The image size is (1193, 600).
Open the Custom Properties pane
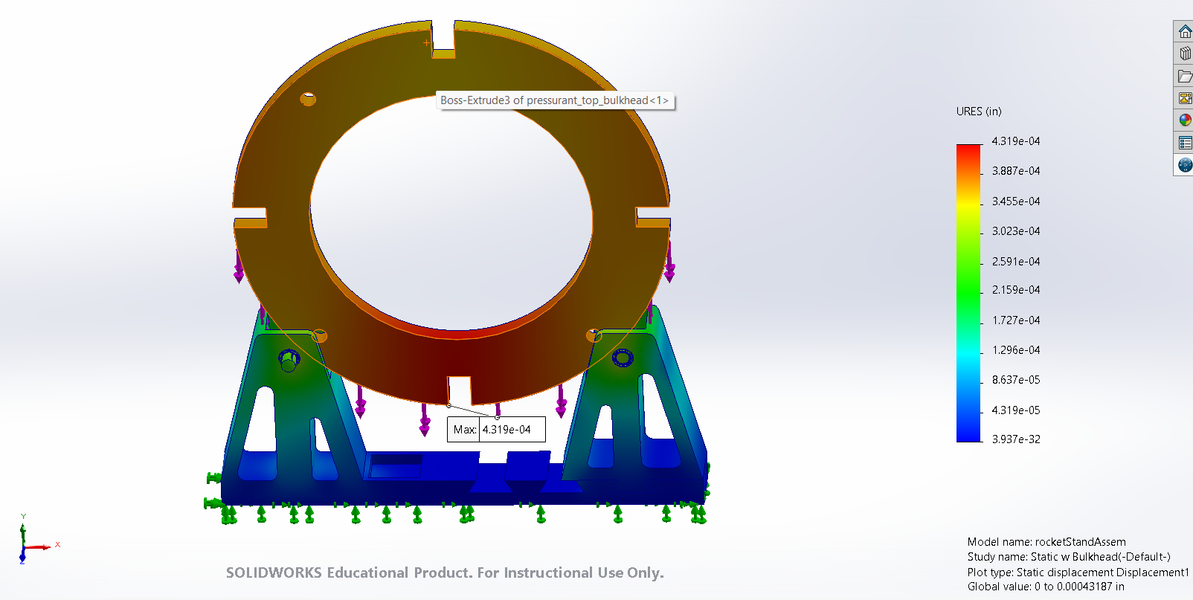tap(1185, 143)
